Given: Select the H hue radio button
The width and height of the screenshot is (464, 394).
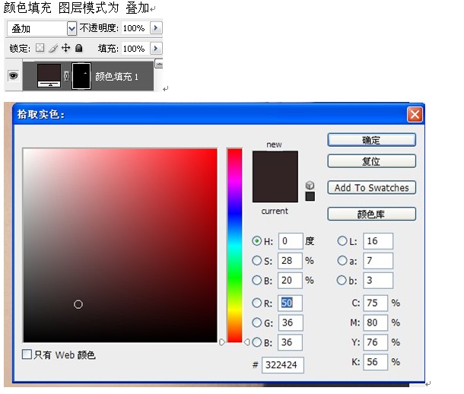Looking at the screenshot, I should coord(256,241).
